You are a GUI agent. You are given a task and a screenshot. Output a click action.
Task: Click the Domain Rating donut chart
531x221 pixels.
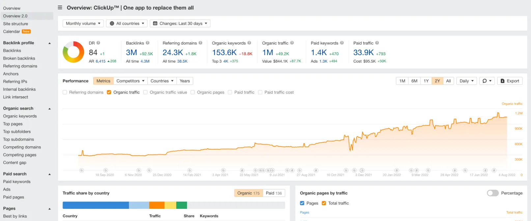(73, 52)
